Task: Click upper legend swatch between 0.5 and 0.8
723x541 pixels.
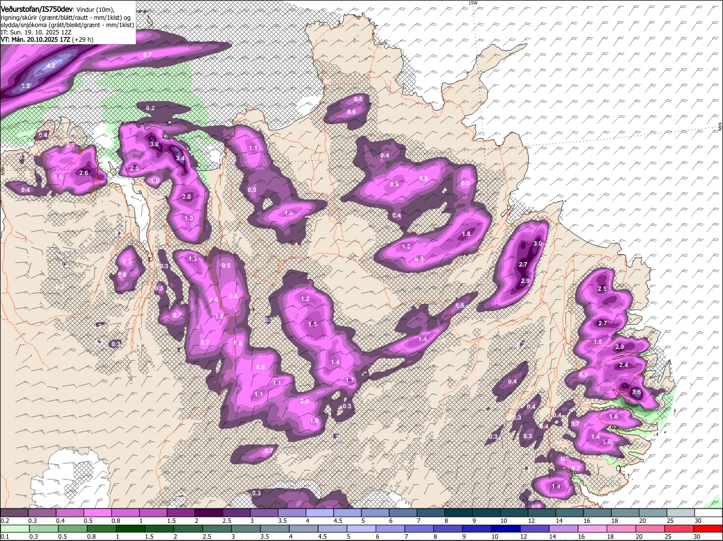Action: pos(98,513)
